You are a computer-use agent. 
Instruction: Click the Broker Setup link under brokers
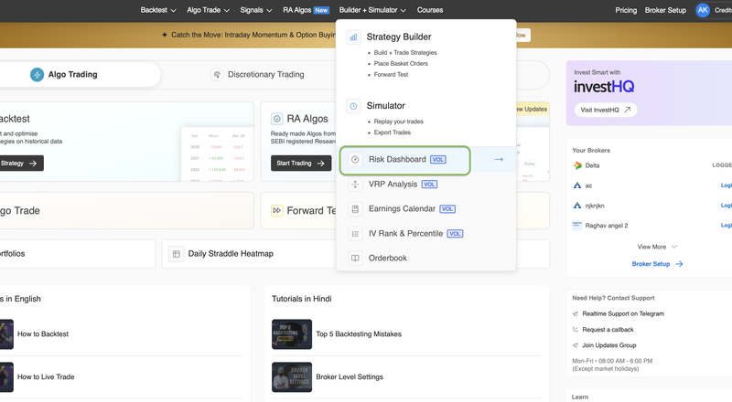pyautogui.click(x=657, y=264)
